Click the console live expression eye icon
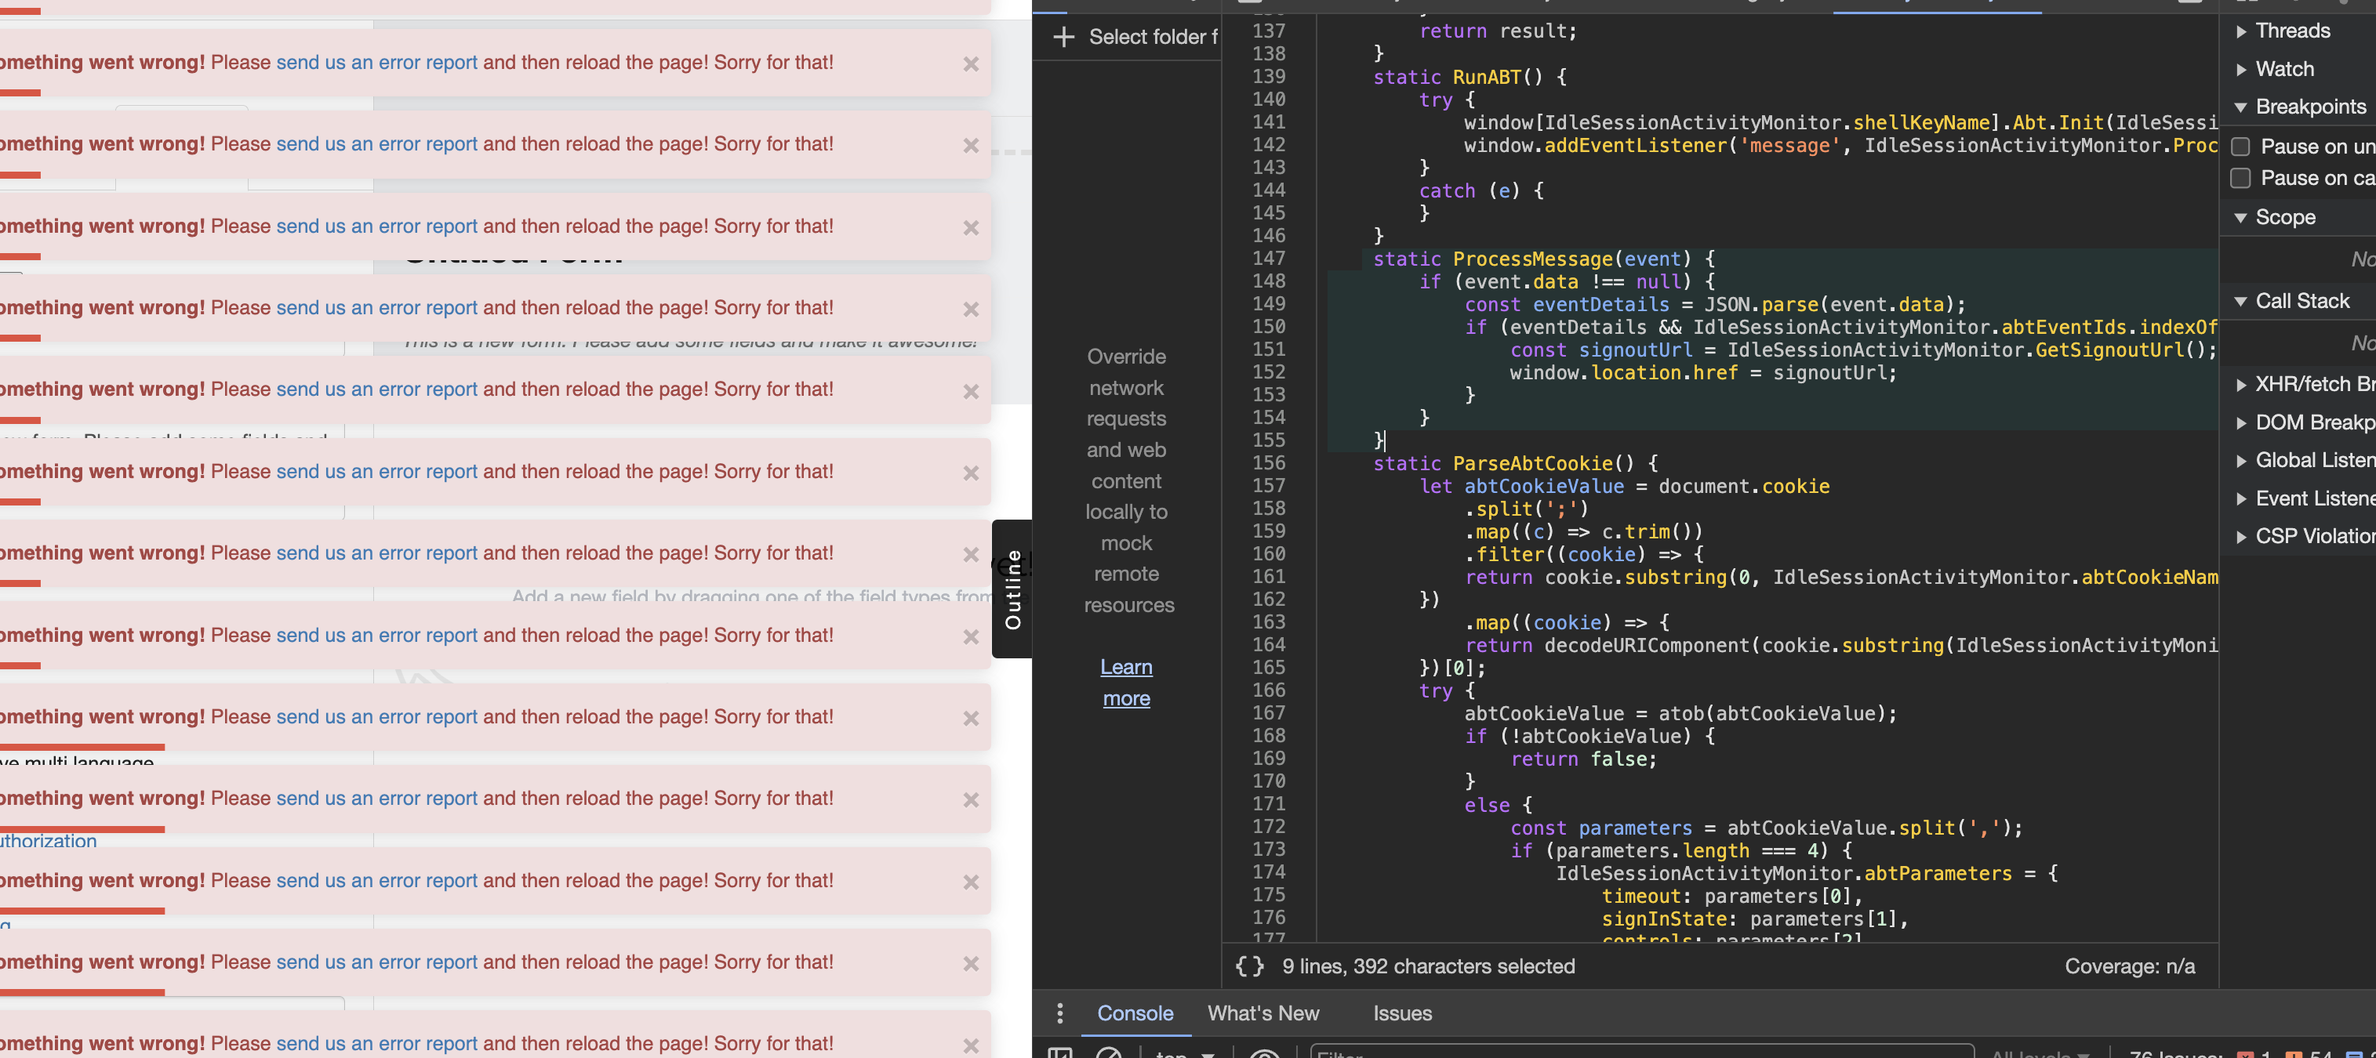The height and width of the screenshot is (1058, 2376). tap(1265, 1053)
